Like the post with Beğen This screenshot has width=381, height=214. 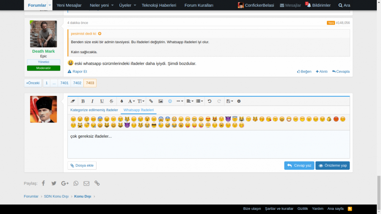[x=304, y=71]
